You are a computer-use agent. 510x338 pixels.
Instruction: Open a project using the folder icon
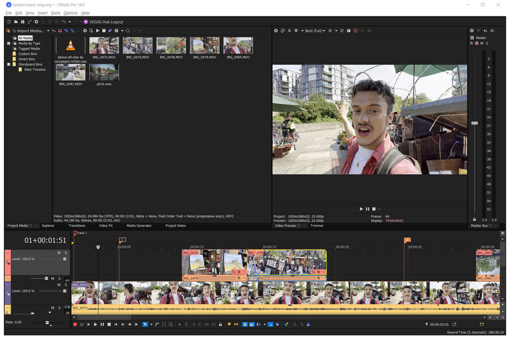tap(15, 22)
